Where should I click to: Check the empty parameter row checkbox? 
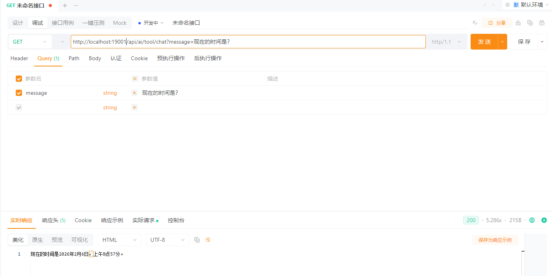pyautogui.click(x=19, y=107)
